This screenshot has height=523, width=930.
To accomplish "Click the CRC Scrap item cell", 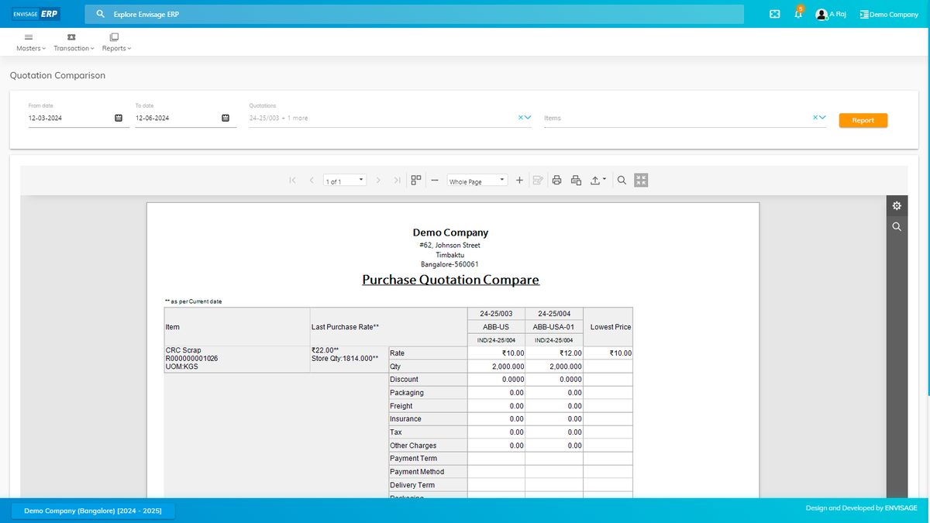I will (x=236, y=360).
